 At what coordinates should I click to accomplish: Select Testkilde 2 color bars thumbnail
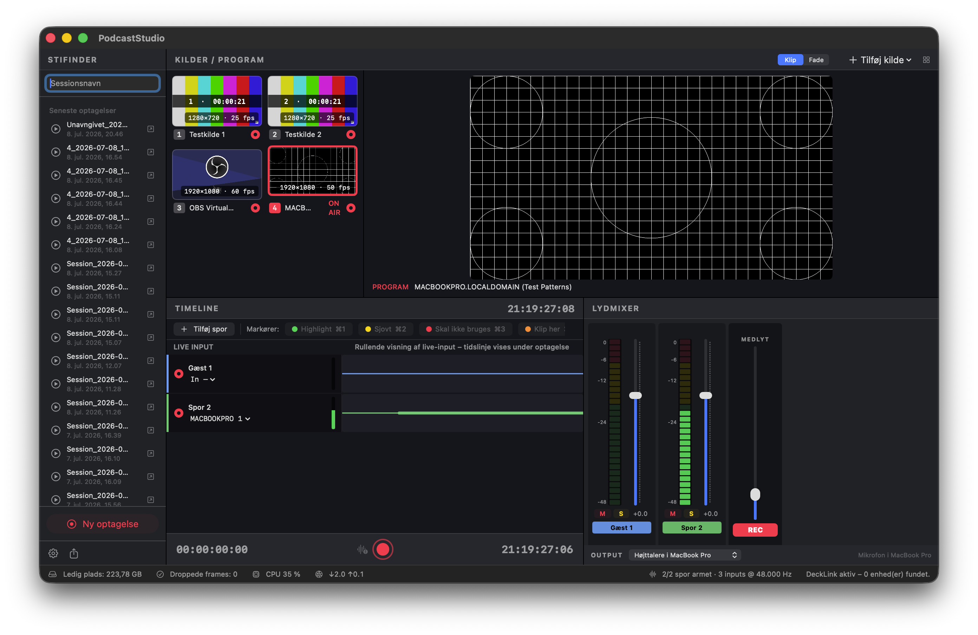(x=313, y=101)
